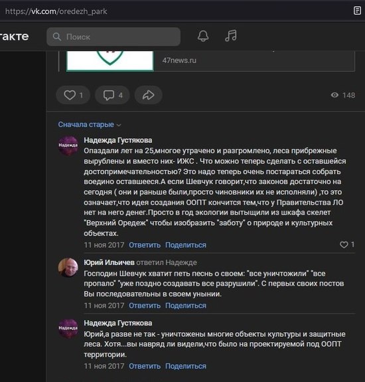Click the chevron next to Сначала старые
Screen dimensions: 365x382
119,125
